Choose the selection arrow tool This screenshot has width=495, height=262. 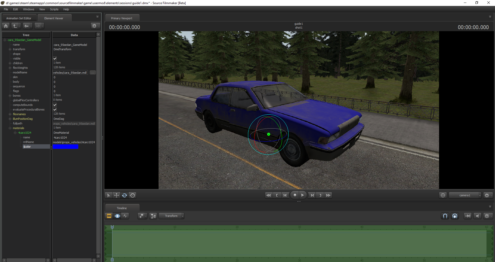click(109, 195)
